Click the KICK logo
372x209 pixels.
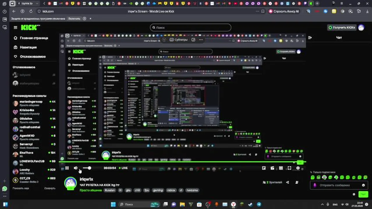(x=30, y=28)
